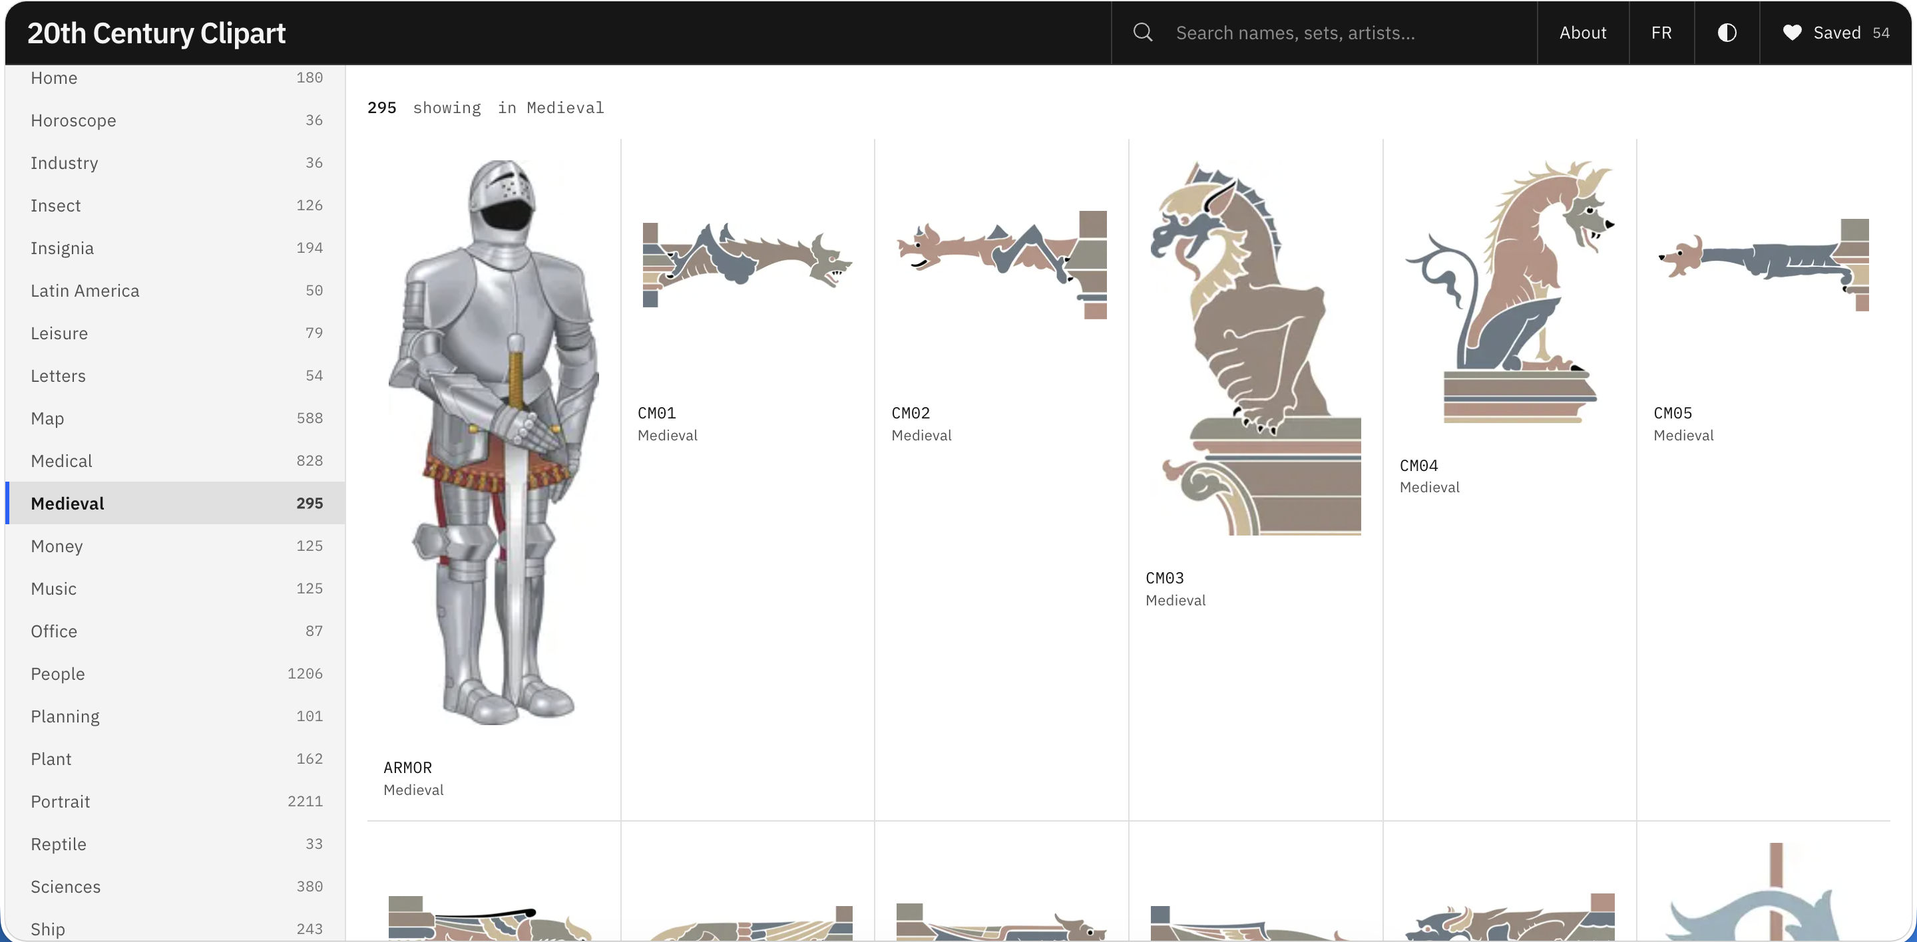Select the Portrait category
Image resolution: width=1917 pixels, height=942 pixels.
[x=176, y=802]
